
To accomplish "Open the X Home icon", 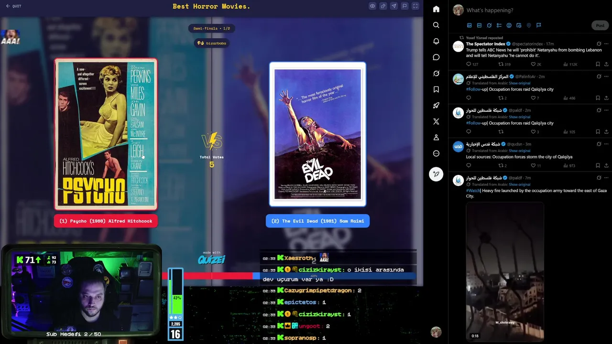I will 436,9.
